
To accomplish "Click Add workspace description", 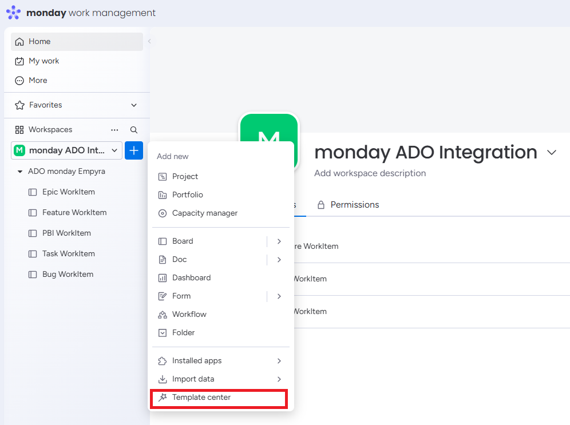I will pyautogui.click(x=370, y=173).
